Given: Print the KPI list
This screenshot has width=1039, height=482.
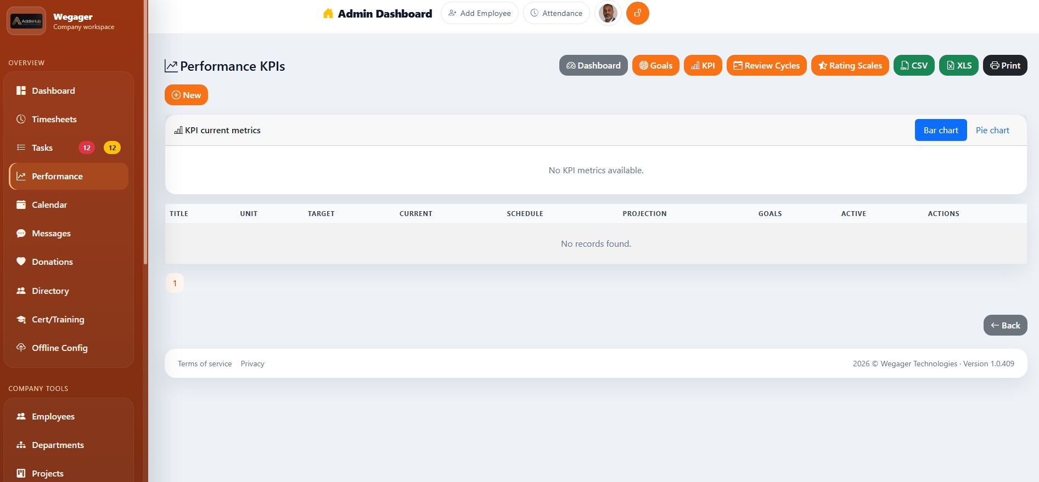Looking at the screenshot, I should (x=1005, y=65).
